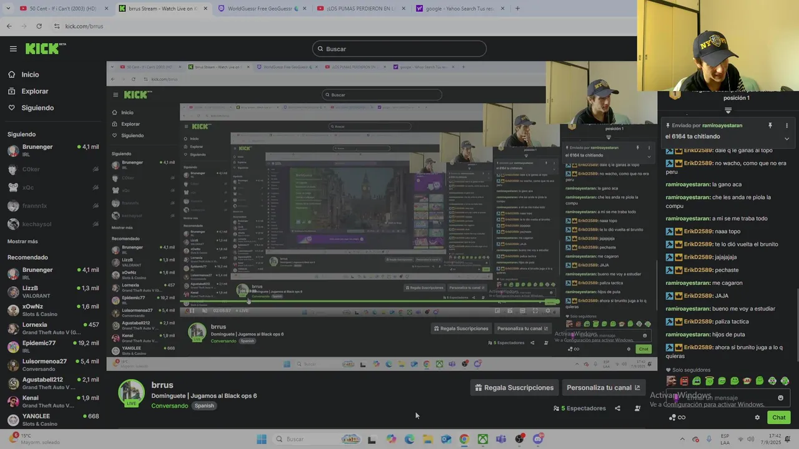The width and height of the screenshot is (799, 449).
Task: Expand the pinned message chevron
Action: tap(787, 138)
